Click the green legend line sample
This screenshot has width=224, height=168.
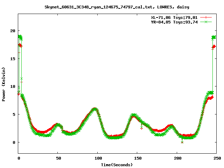tap(206, 22)
